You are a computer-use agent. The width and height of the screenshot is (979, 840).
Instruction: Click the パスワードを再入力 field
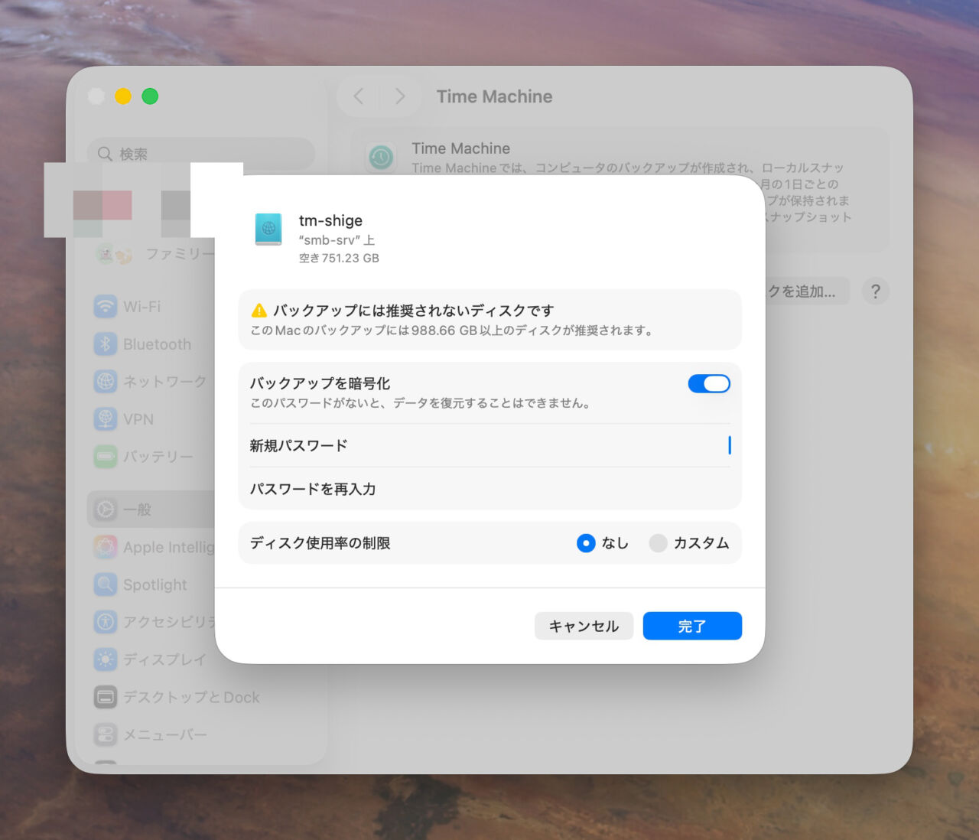point(489,489)
